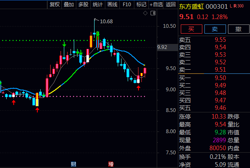
Task: Click the 返回 back button
Action: pos(170,5)
